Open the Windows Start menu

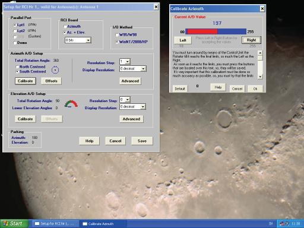coord(14,224)
